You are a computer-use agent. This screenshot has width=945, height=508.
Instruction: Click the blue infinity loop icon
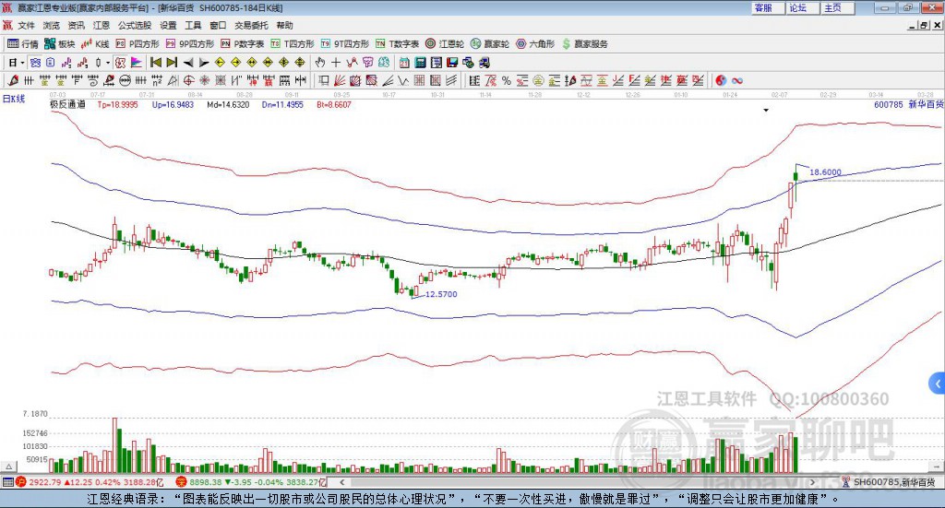click(x=737, y=80)
